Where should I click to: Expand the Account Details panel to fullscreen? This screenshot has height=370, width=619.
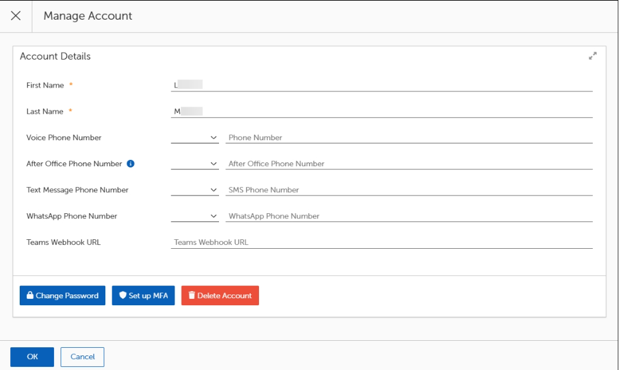click(592, 56)
